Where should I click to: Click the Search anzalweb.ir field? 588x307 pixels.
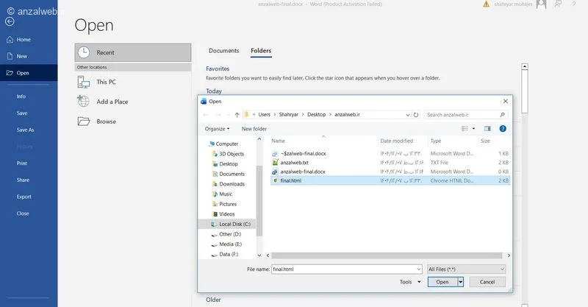pos(465,115)
